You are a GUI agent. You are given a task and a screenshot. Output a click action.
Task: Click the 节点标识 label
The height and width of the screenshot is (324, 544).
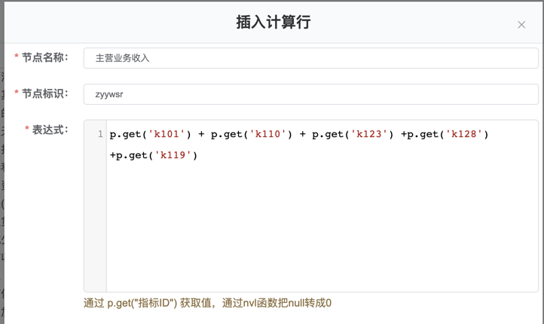point(45,94)
